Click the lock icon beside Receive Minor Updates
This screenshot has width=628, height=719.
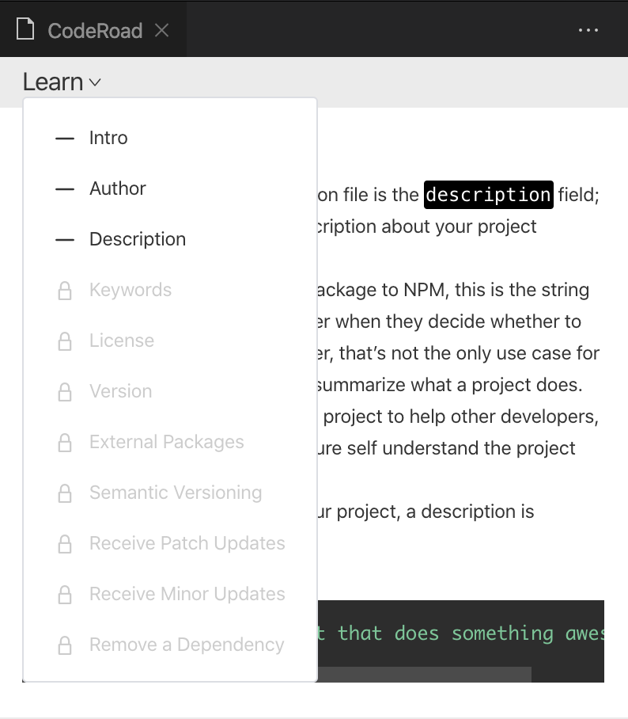coord(65,595)
